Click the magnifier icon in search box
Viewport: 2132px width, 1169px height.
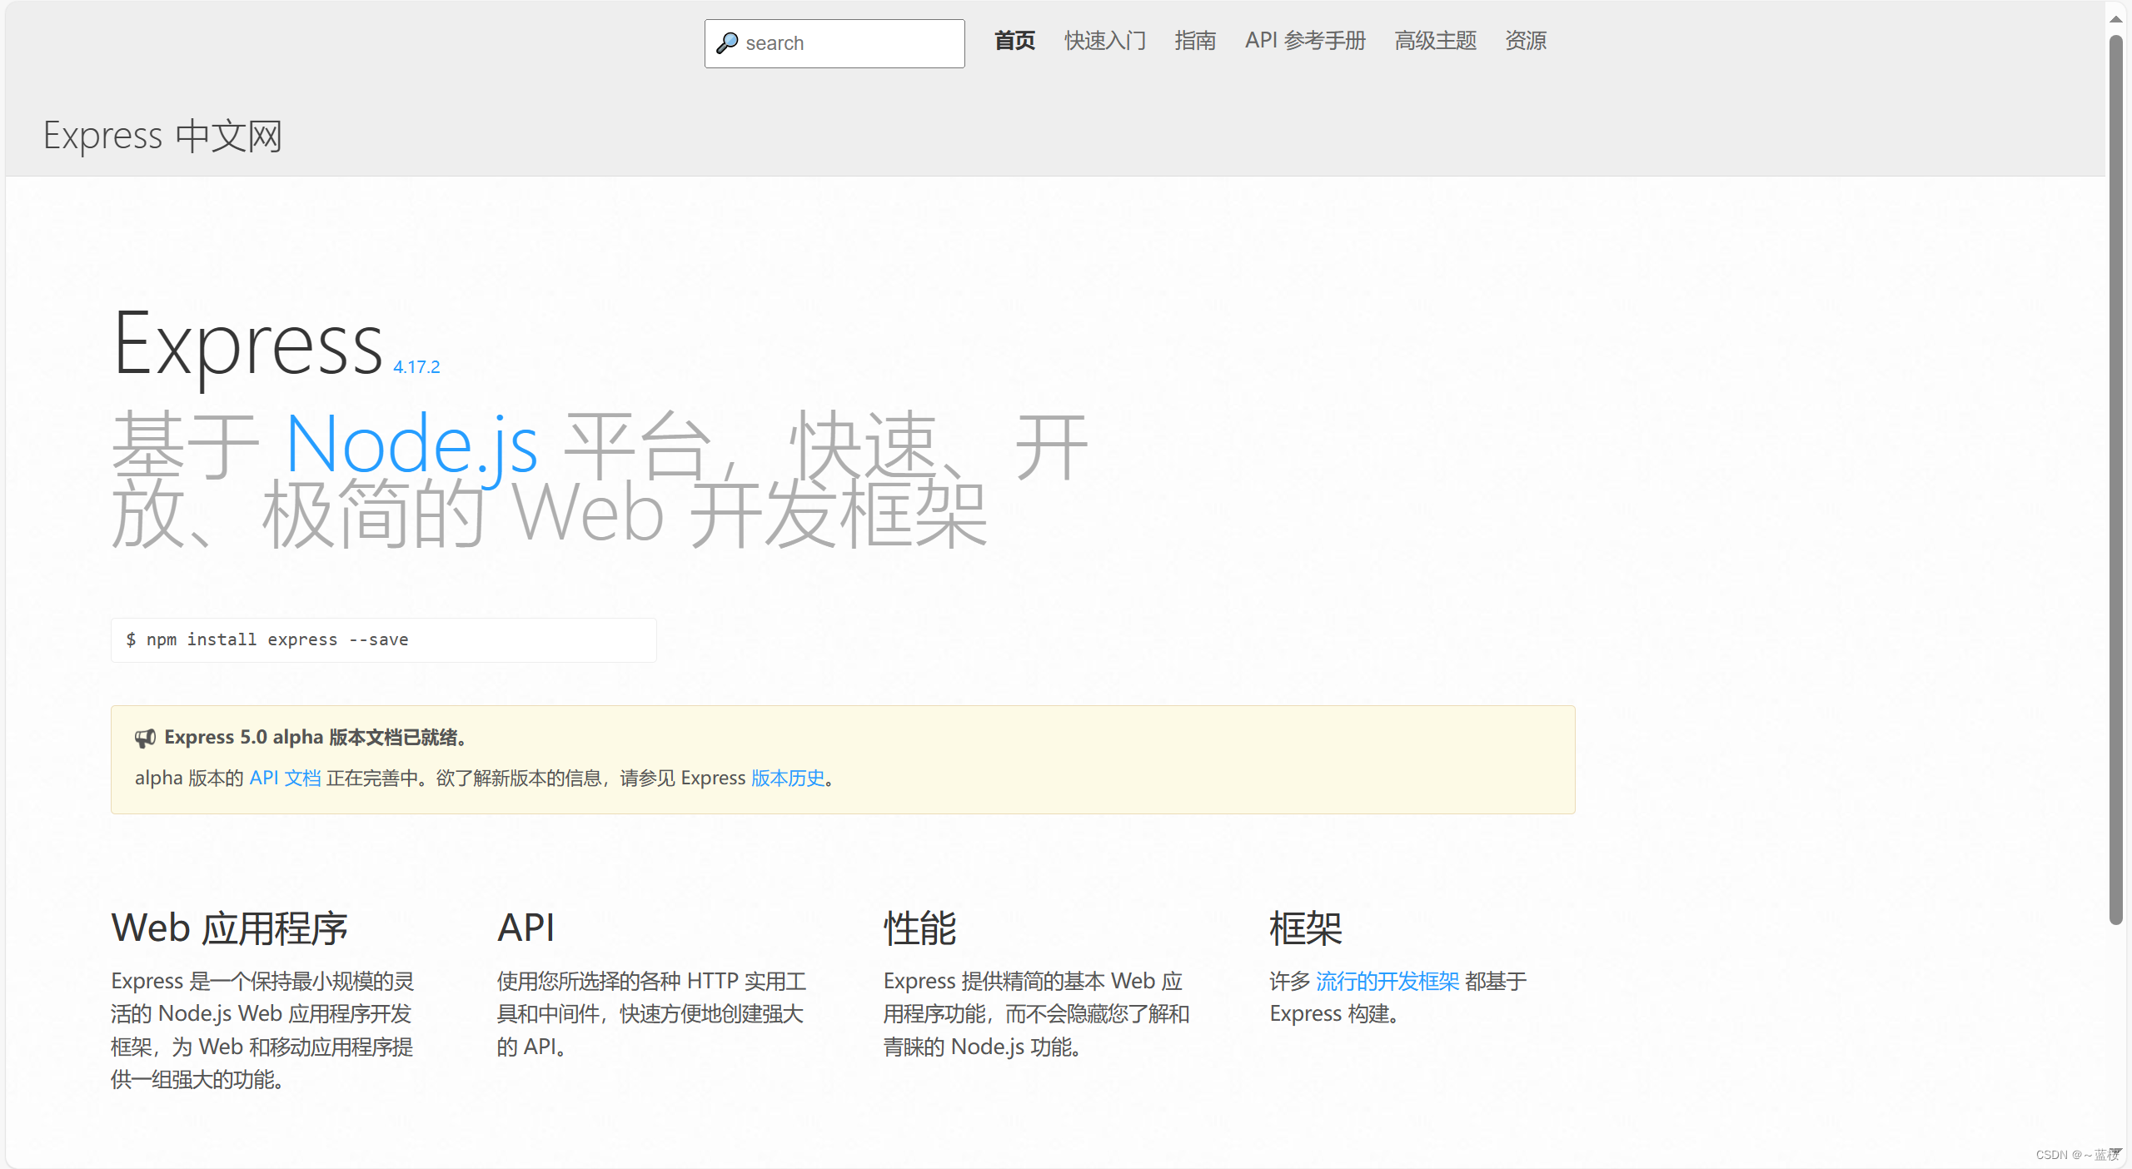coord(727,43)
